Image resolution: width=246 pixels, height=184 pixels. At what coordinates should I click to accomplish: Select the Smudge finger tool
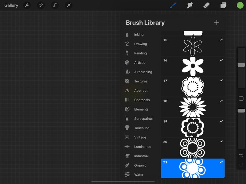(x=190, y=6)
